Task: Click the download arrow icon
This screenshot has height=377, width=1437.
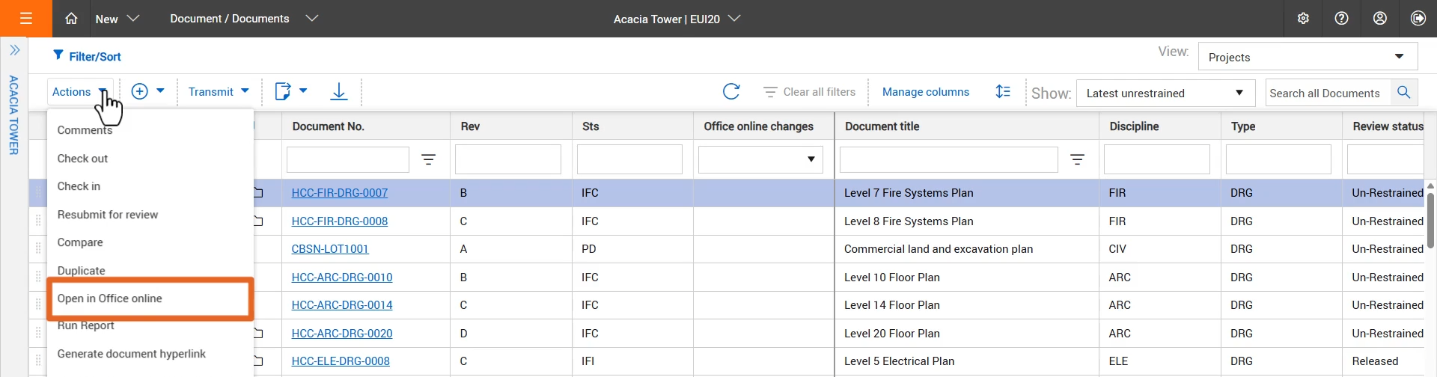Action: (x=338, y=91)
